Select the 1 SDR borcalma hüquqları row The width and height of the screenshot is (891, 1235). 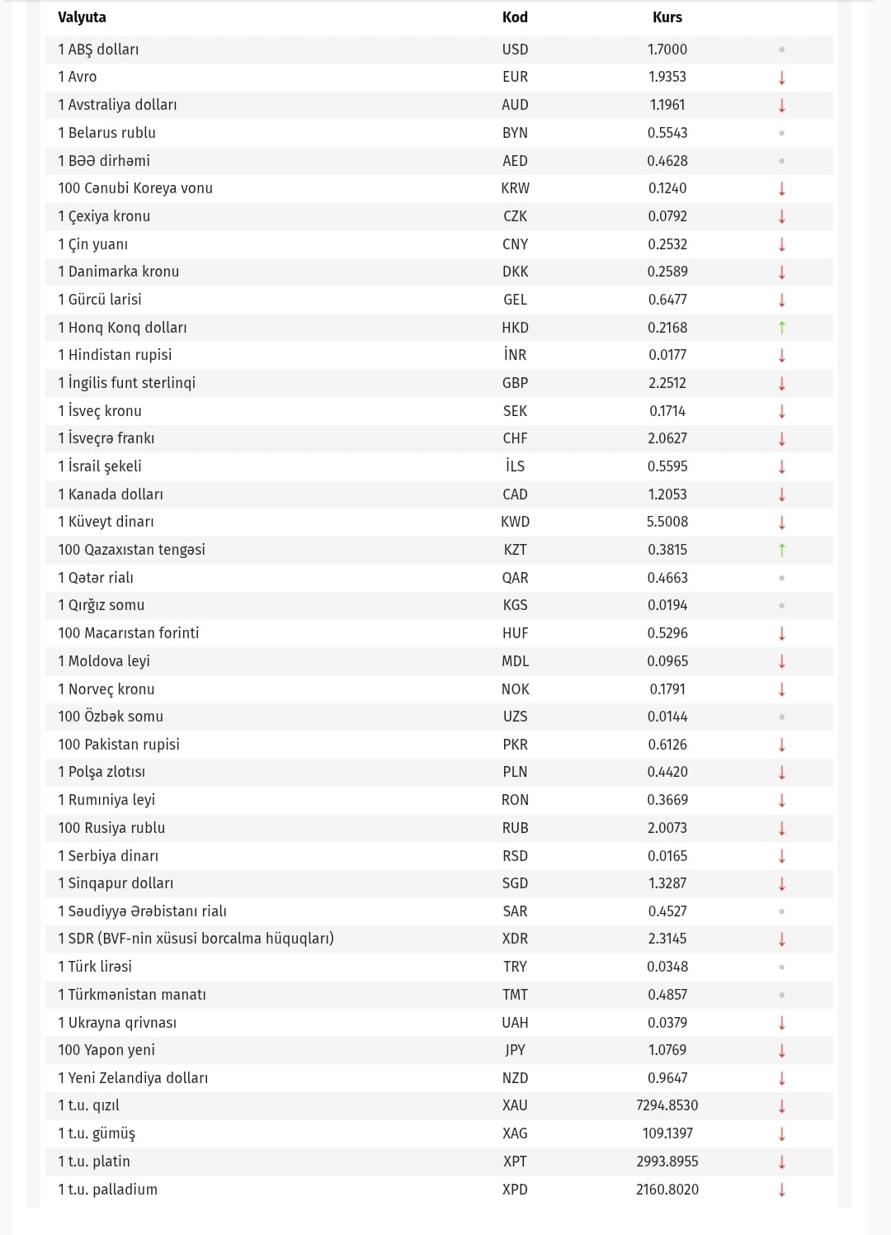point(439,939)
